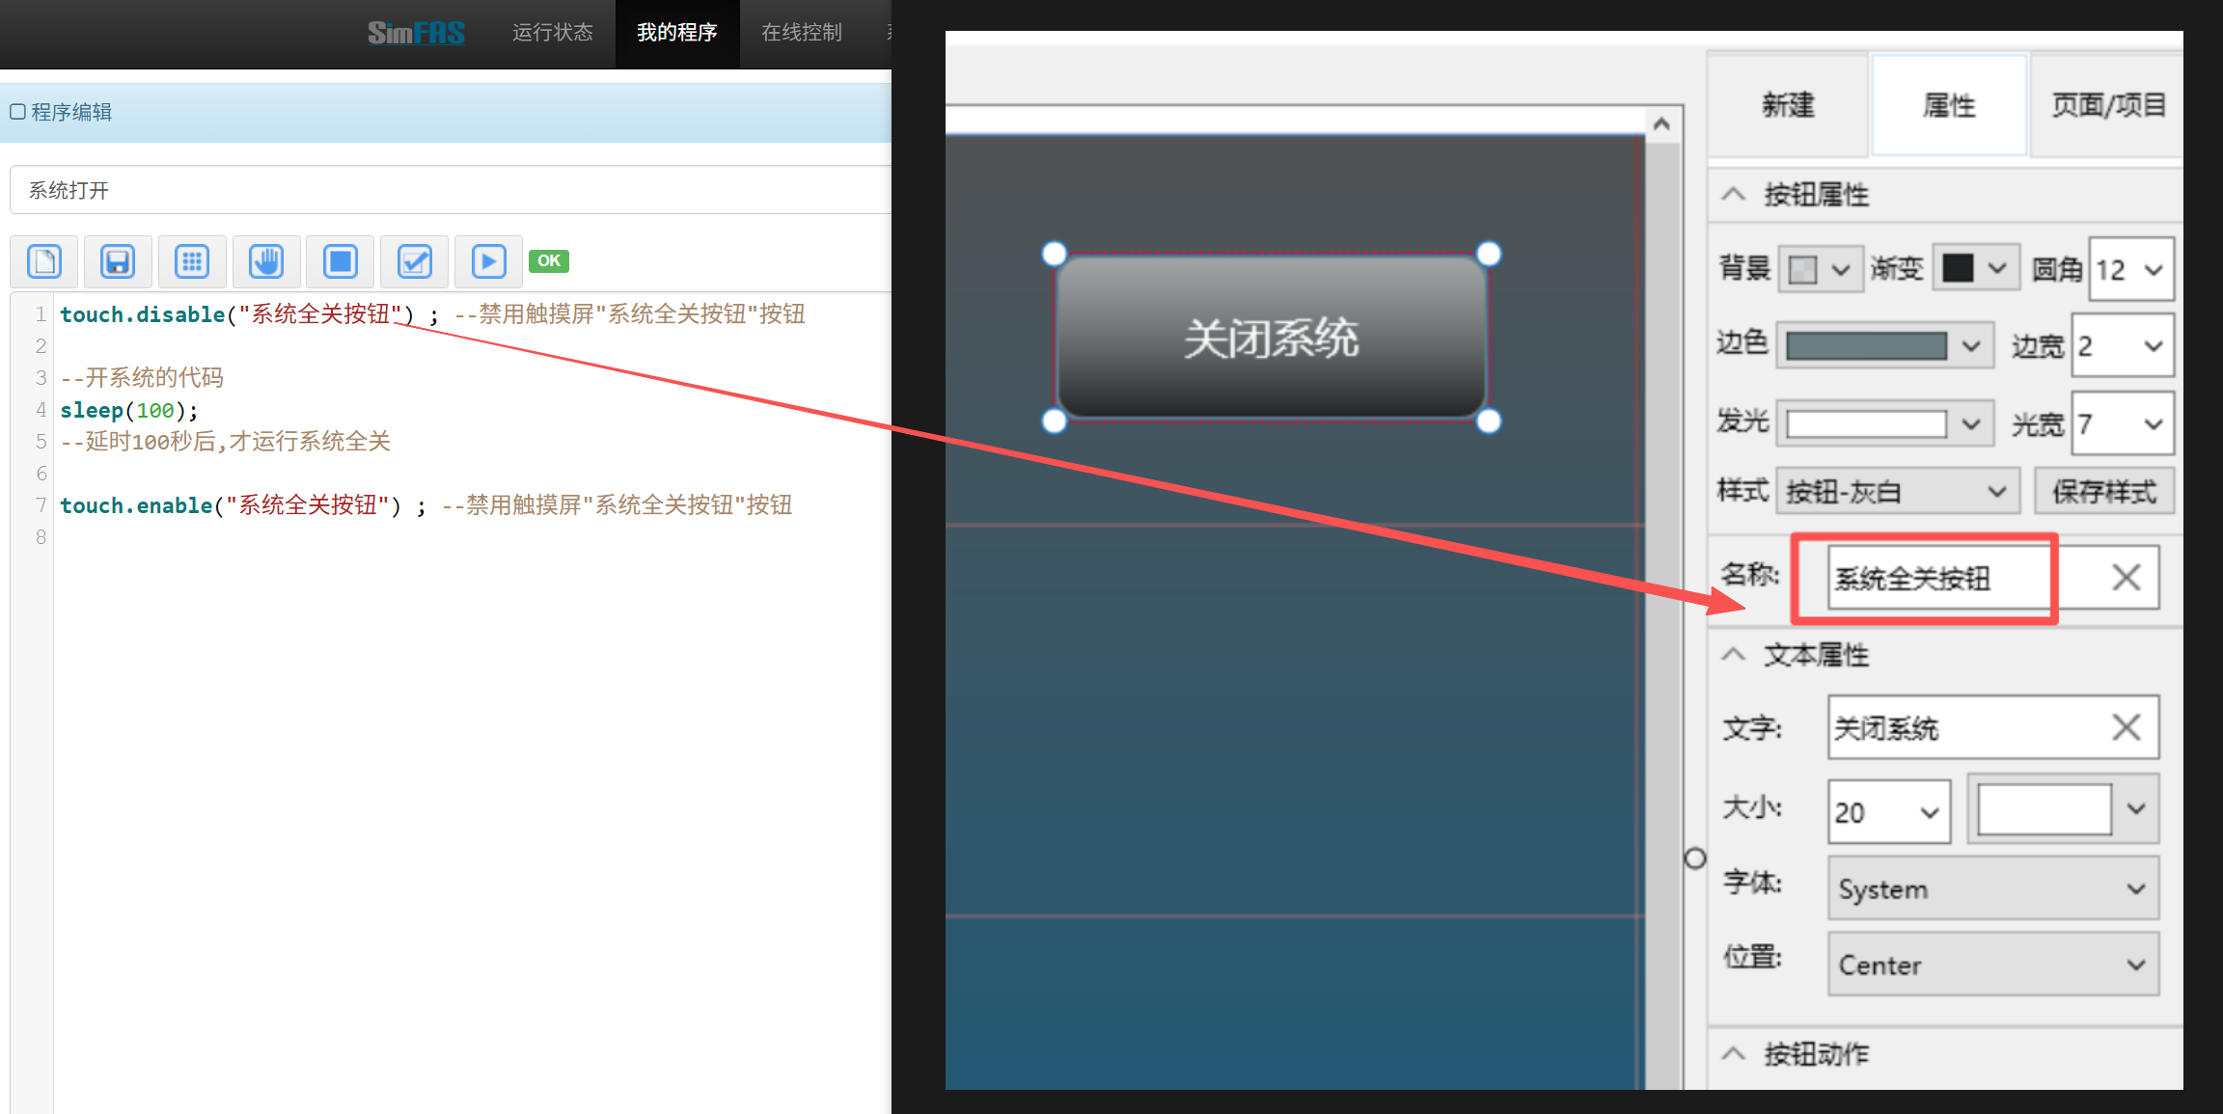The image size is (2223, 1114).
Task: Click the checkmark verify program icon
Action: (x=415, y=261)
